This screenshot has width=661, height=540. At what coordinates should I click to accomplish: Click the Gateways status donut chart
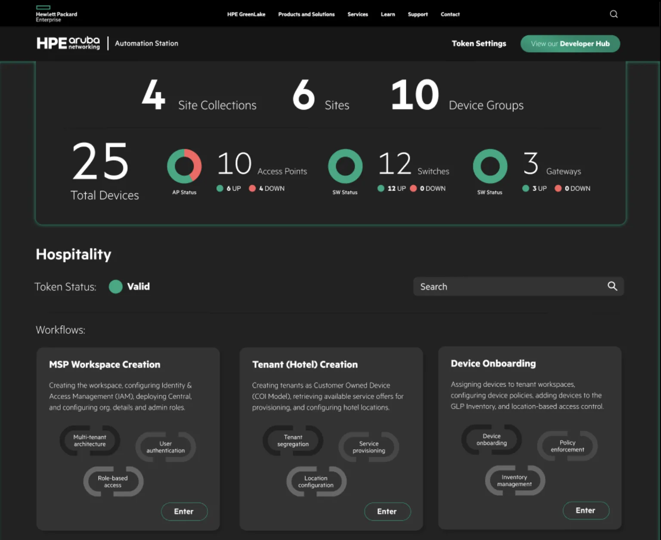[490, 166]
